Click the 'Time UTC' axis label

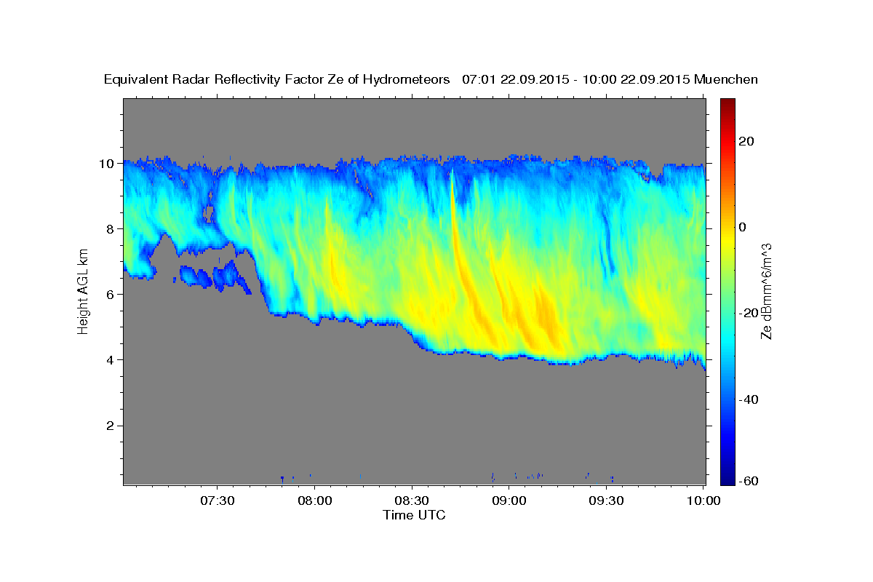coord(414,515)
